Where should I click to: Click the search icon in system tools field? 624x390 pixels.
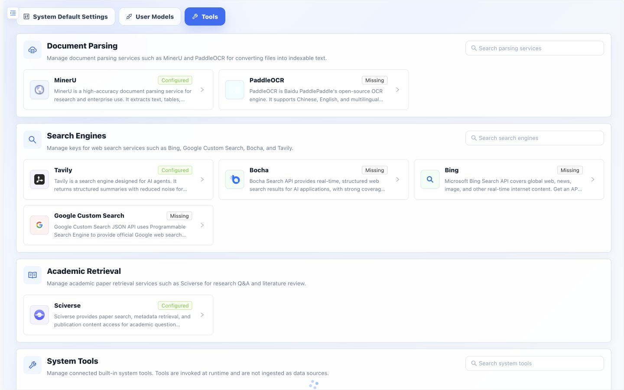(x=474, y=364)
